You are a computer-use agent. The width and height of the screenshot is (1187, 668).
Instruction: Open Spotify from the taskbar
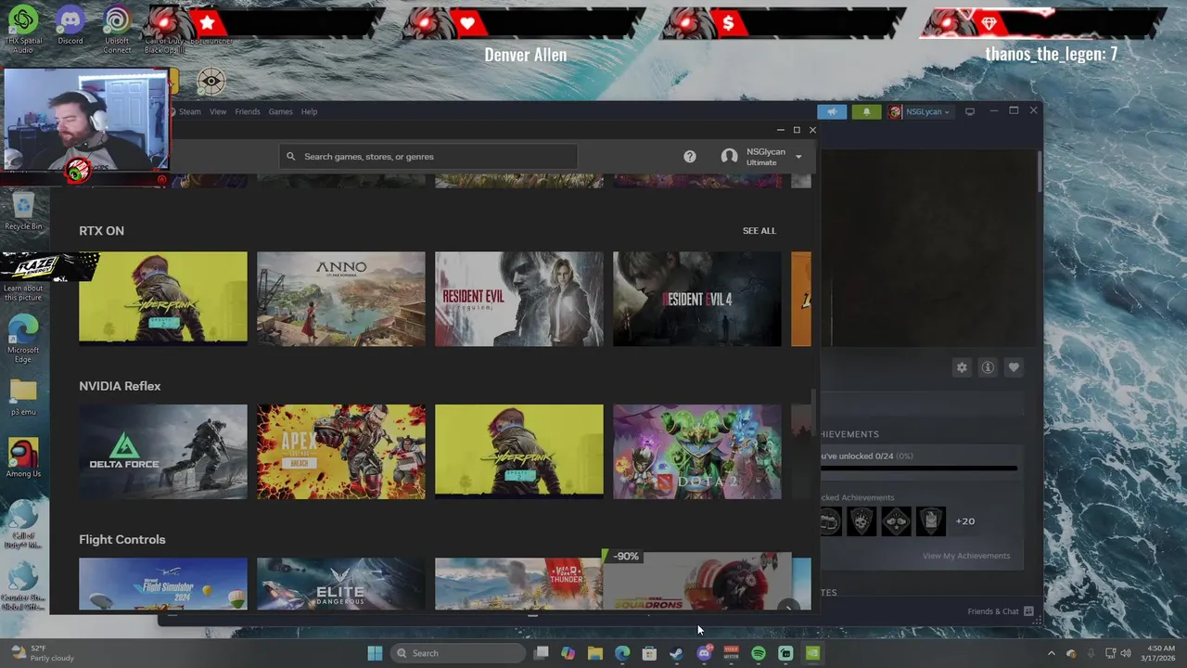(x=759, y=653)
